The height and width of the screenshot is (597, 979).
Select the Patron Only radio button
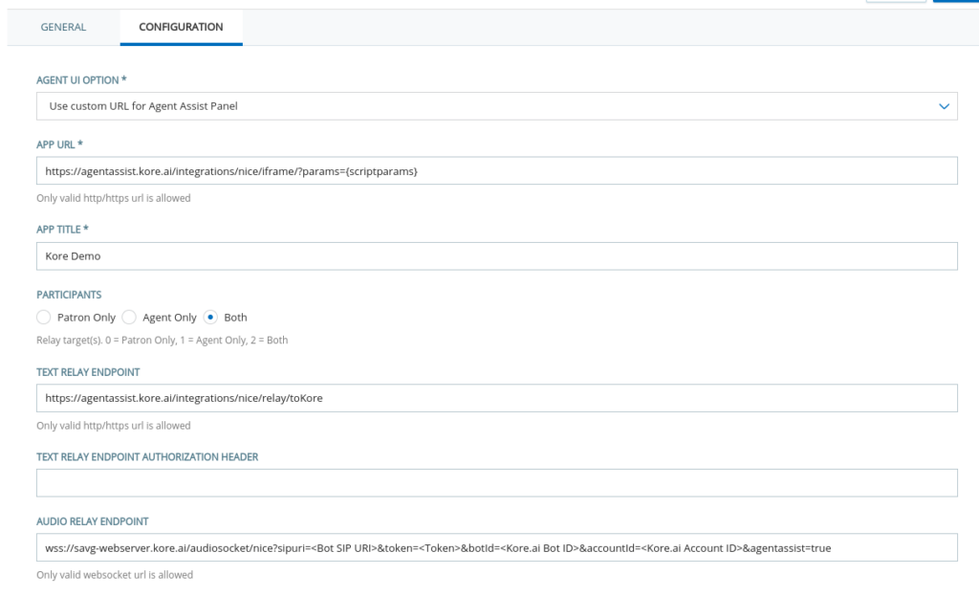pos(43,317)
